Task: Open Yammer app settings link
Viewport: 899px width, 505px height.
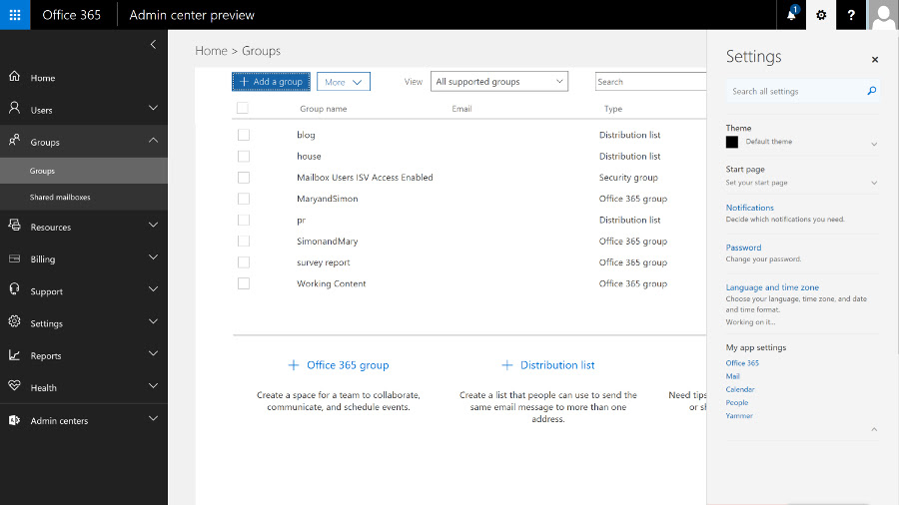Action: point(739,416)
